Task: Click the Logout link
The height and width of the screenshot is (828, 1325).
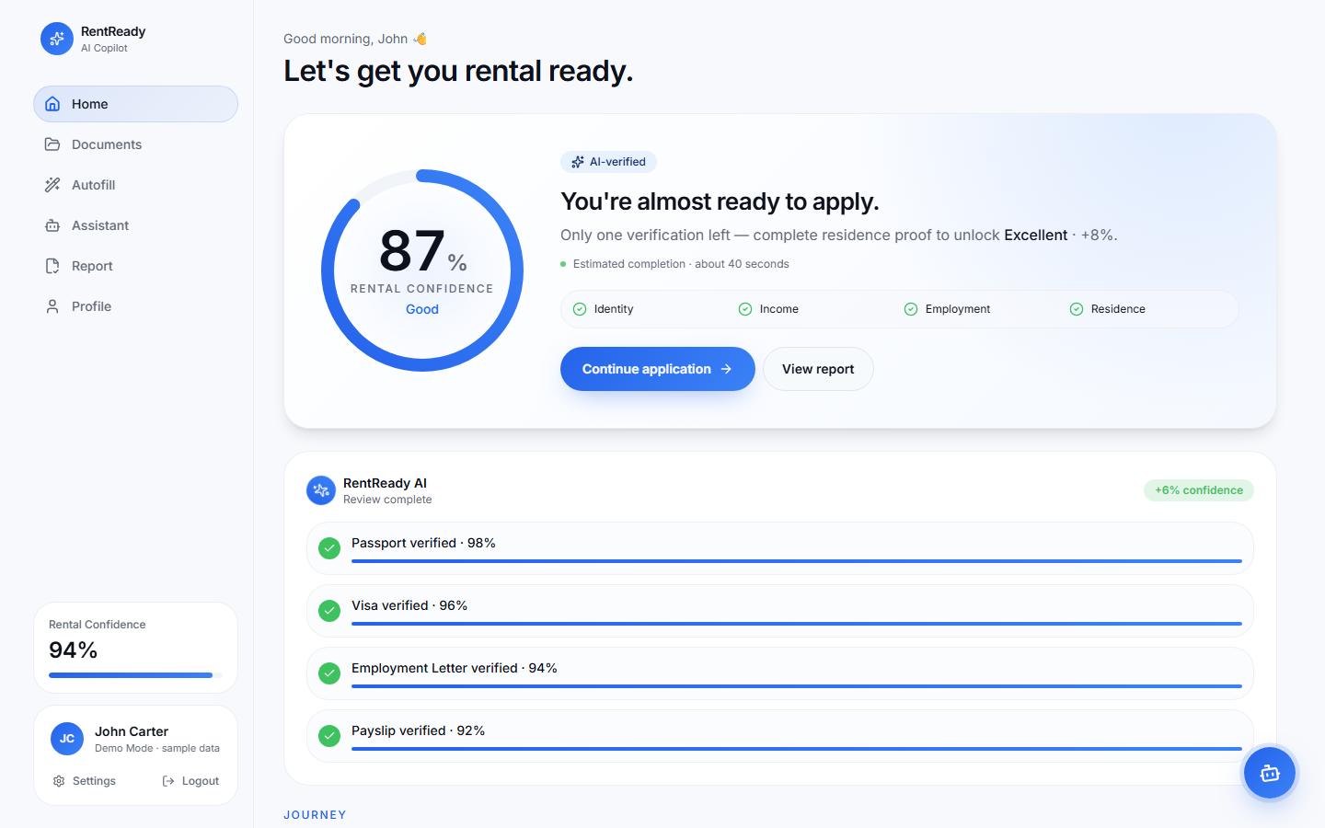Action: tap(190, 781)
